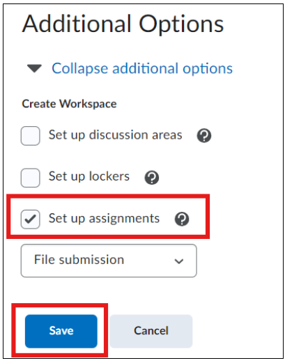
Task: Select the File submission text in combo box
Action: pos(79,260)
